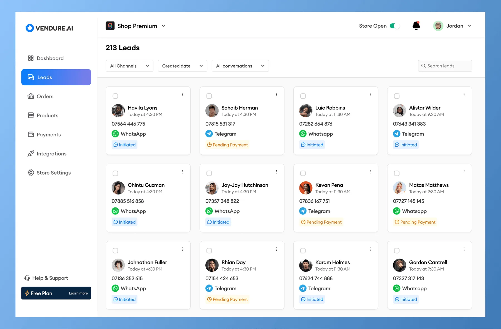Image resolution: width=501 pixels, height=329 pixels.
Task: Open Help & Support
Action: pyautogui.click(x=46, y=278)
